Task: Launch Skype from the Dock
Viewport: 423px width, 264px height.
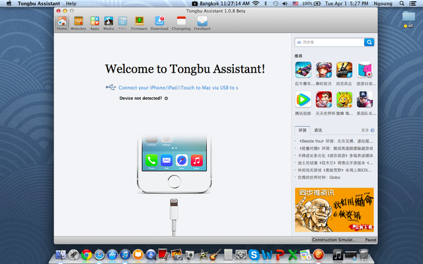Action: click(x=254, y=255)
